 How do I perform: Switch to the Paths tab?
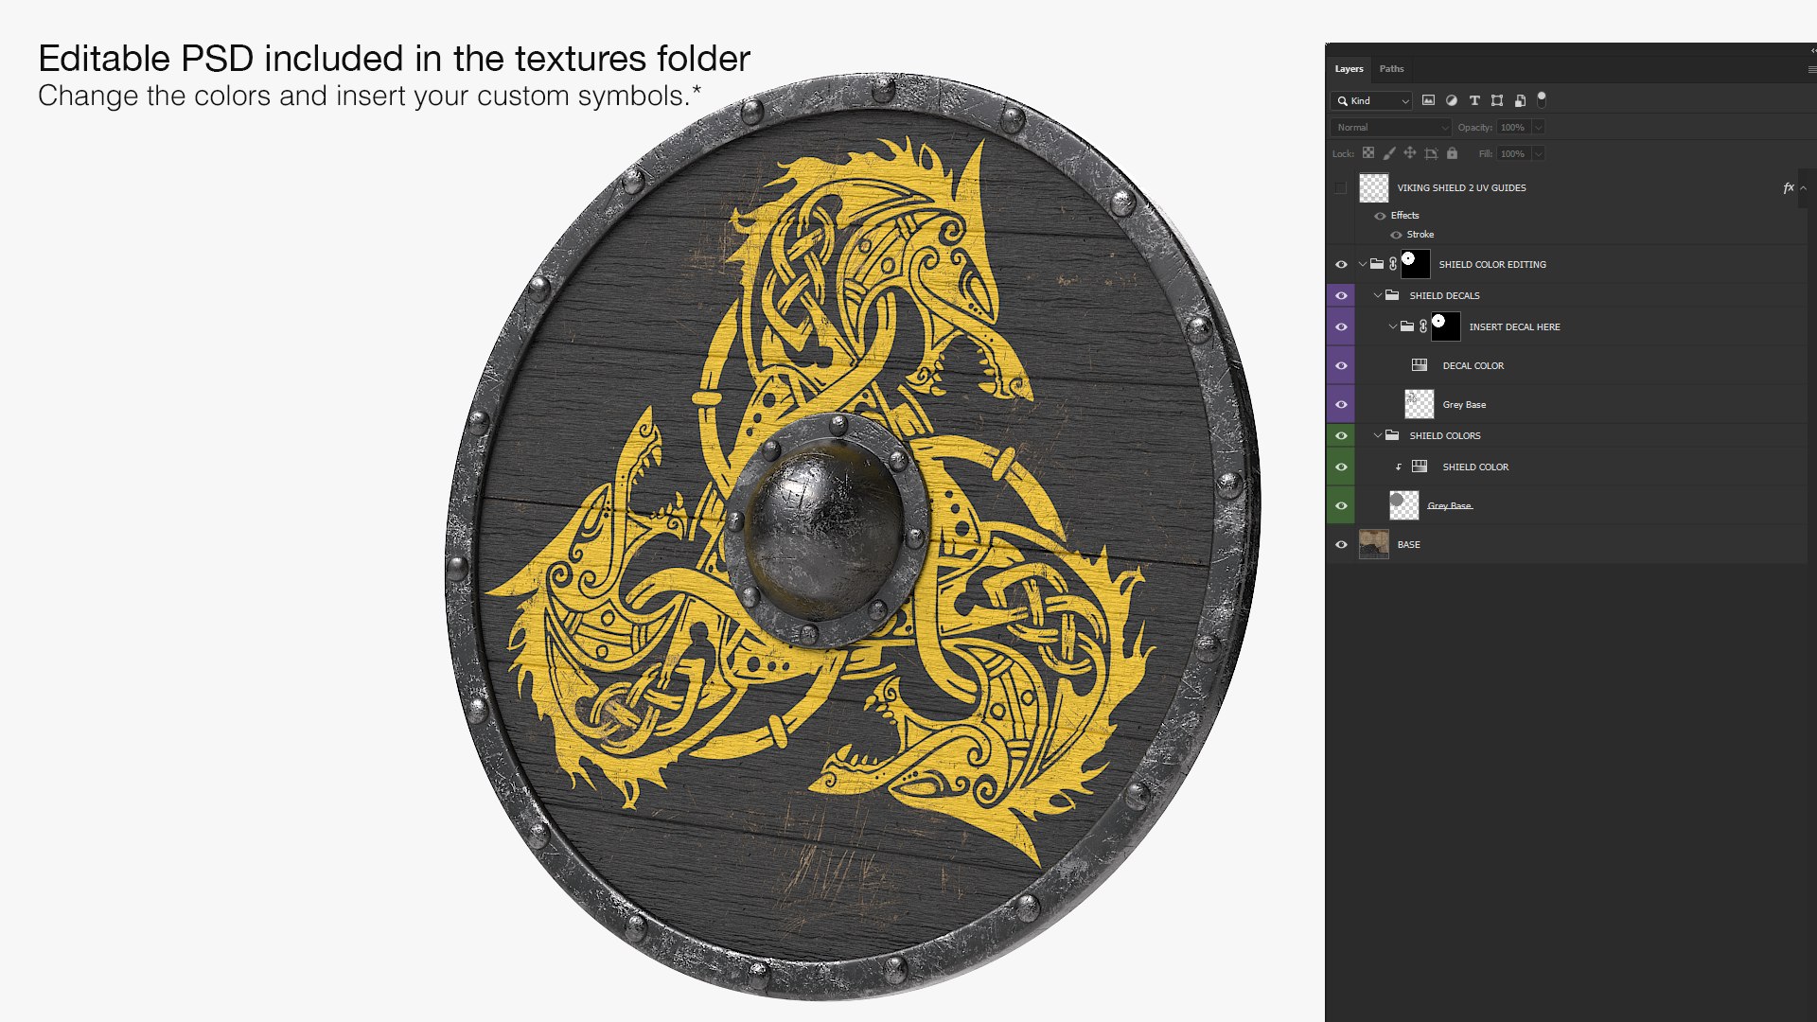click(1391, 69)
